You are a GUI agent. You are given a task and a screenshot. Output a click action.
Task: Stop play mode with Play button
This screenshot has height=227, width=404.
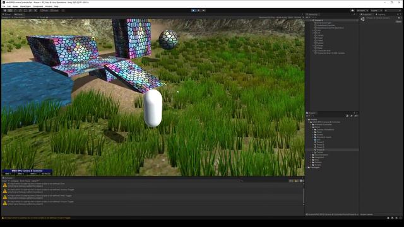click(193, 11)
